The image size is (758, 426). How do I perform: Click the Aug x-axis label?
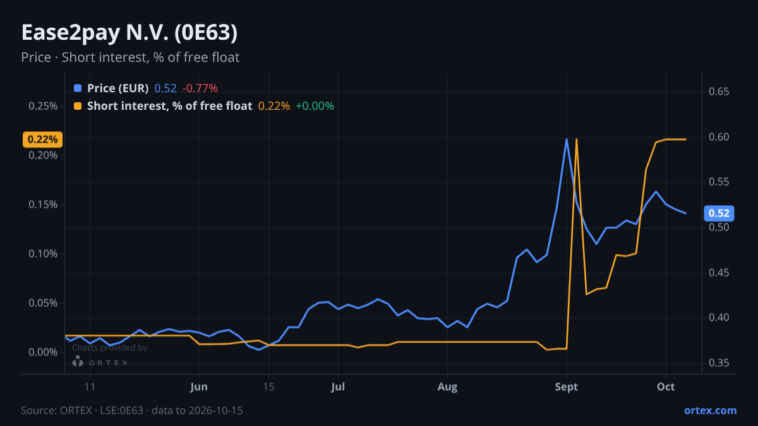click(447, 387)
